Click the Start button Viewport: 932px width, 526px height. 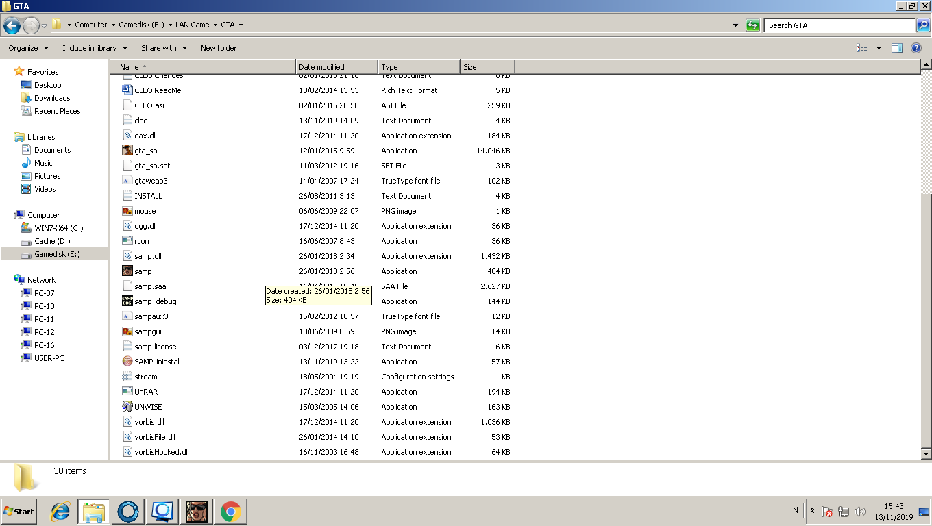click(19, 512)
